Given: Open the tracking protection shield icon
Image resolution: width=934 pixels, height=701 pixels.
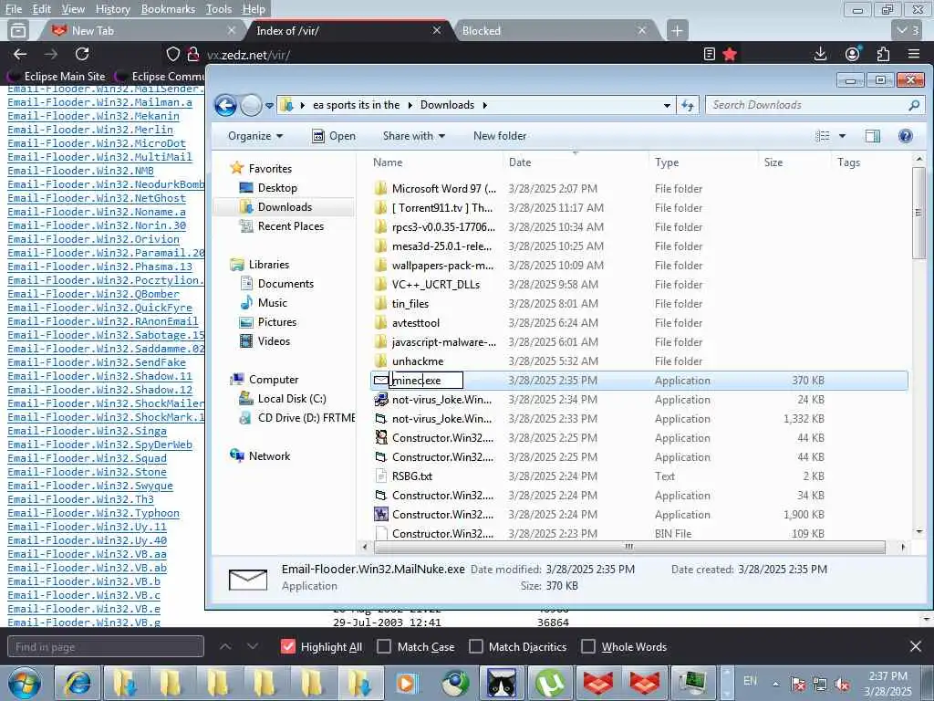Looking at the screenshot, I should tap(172, 54).
